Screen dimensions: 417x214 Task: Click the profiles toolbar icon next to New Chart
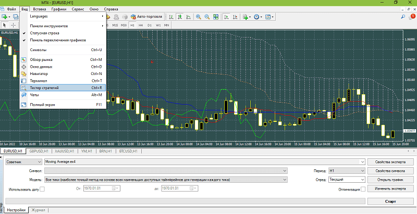pyautogui.click(x=16, y=17)
